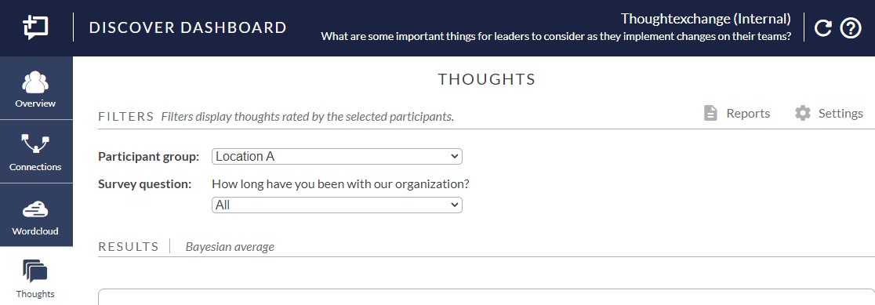The width and height of the screenshot is (875, 305).
Task: Expand the Survey question dropdown showing All
Action: (x=337, y=205)
